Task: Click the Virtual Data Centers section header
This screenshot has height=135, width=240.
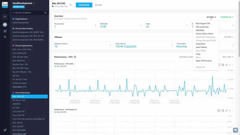Action: (24, 29)
